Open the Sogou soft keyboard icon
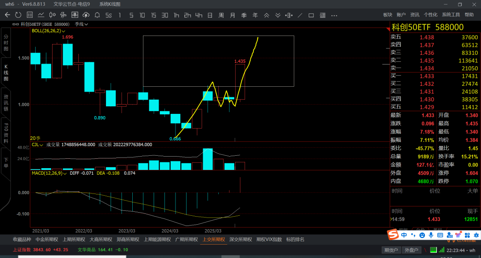The width and height of the screenshot is (481, 258). pyautogui.click(x=440, y=235)
